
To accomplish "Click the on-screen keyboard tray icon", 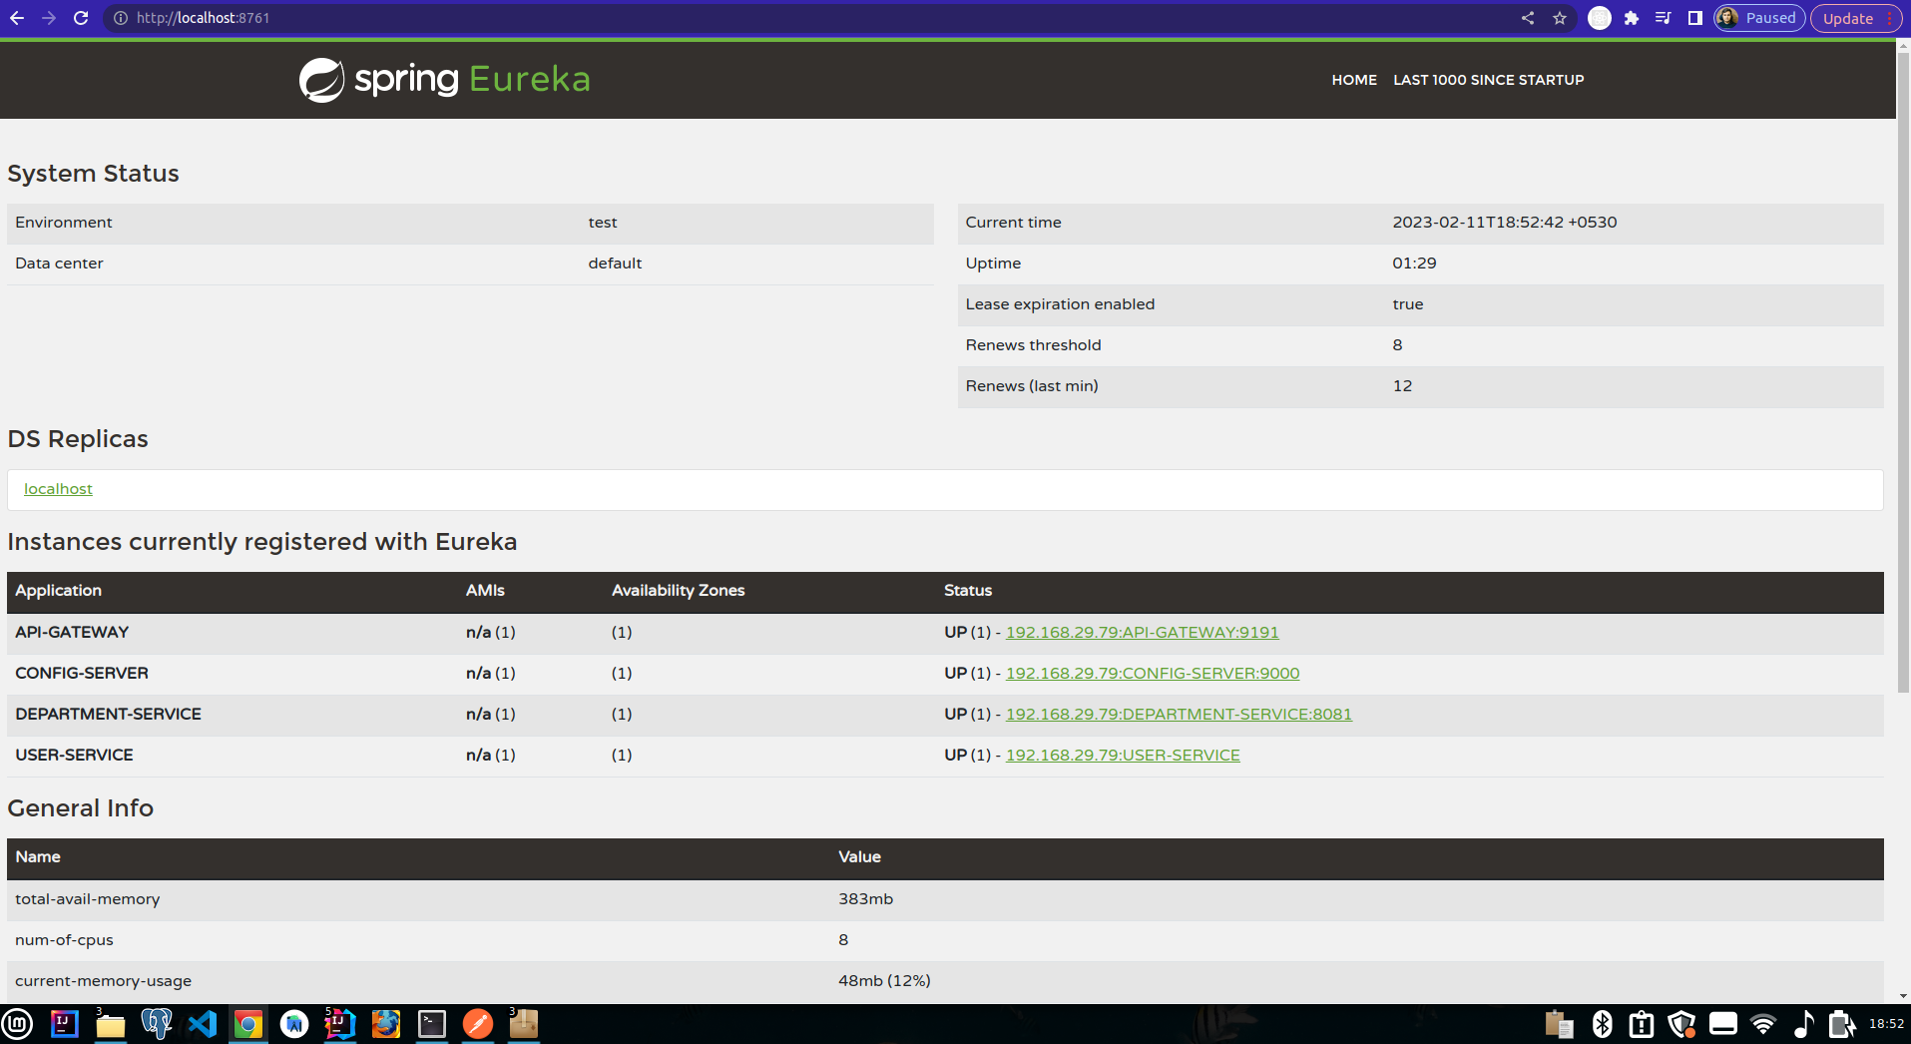I will (1723, 1024).
